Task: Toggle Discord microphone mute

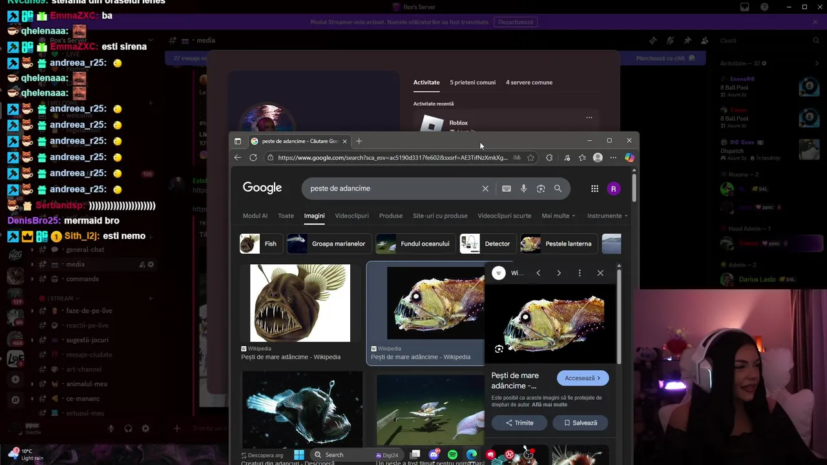Action: [x=111, y=428]
